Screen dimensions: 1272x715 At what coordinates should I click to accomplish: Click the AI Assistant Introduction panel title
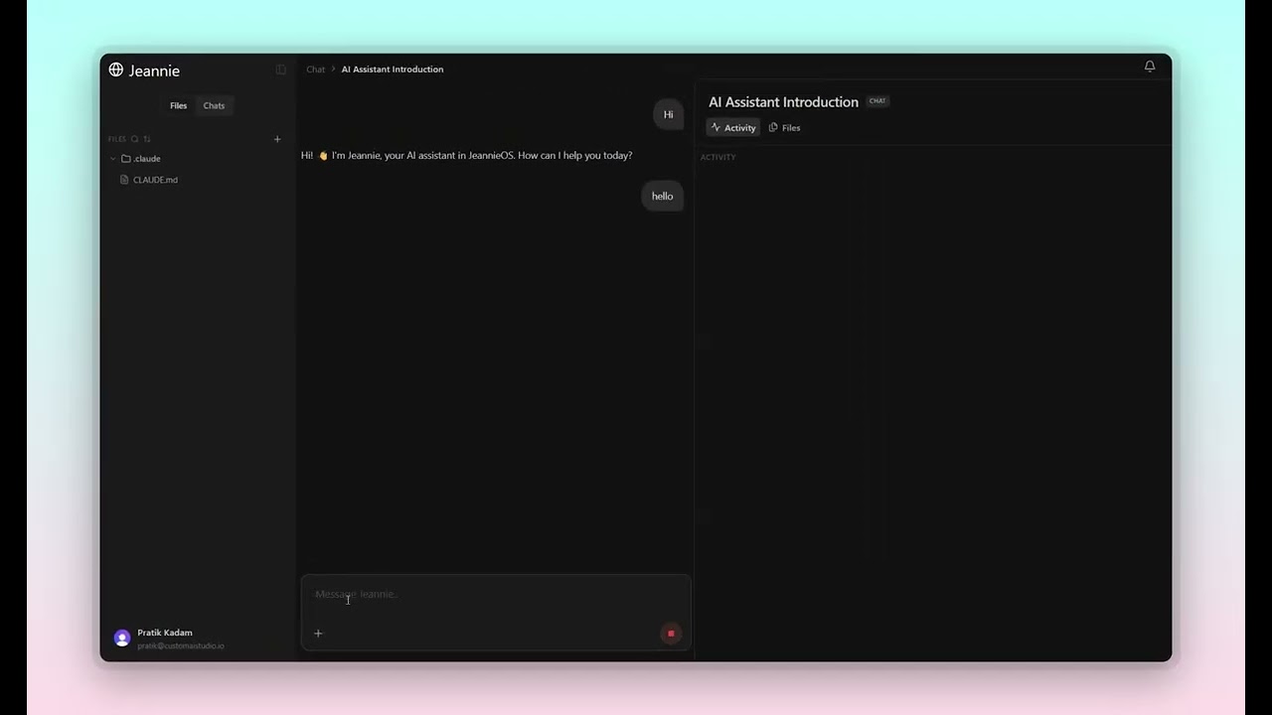point(783,102)
